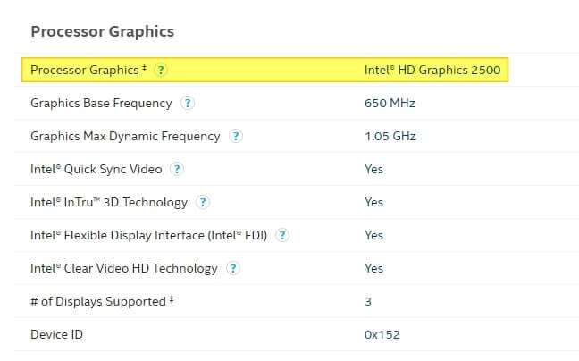This screenshot has width=579, height=361.
Task: Click the Processor Graphics section heading
Action: pos(102,31)
